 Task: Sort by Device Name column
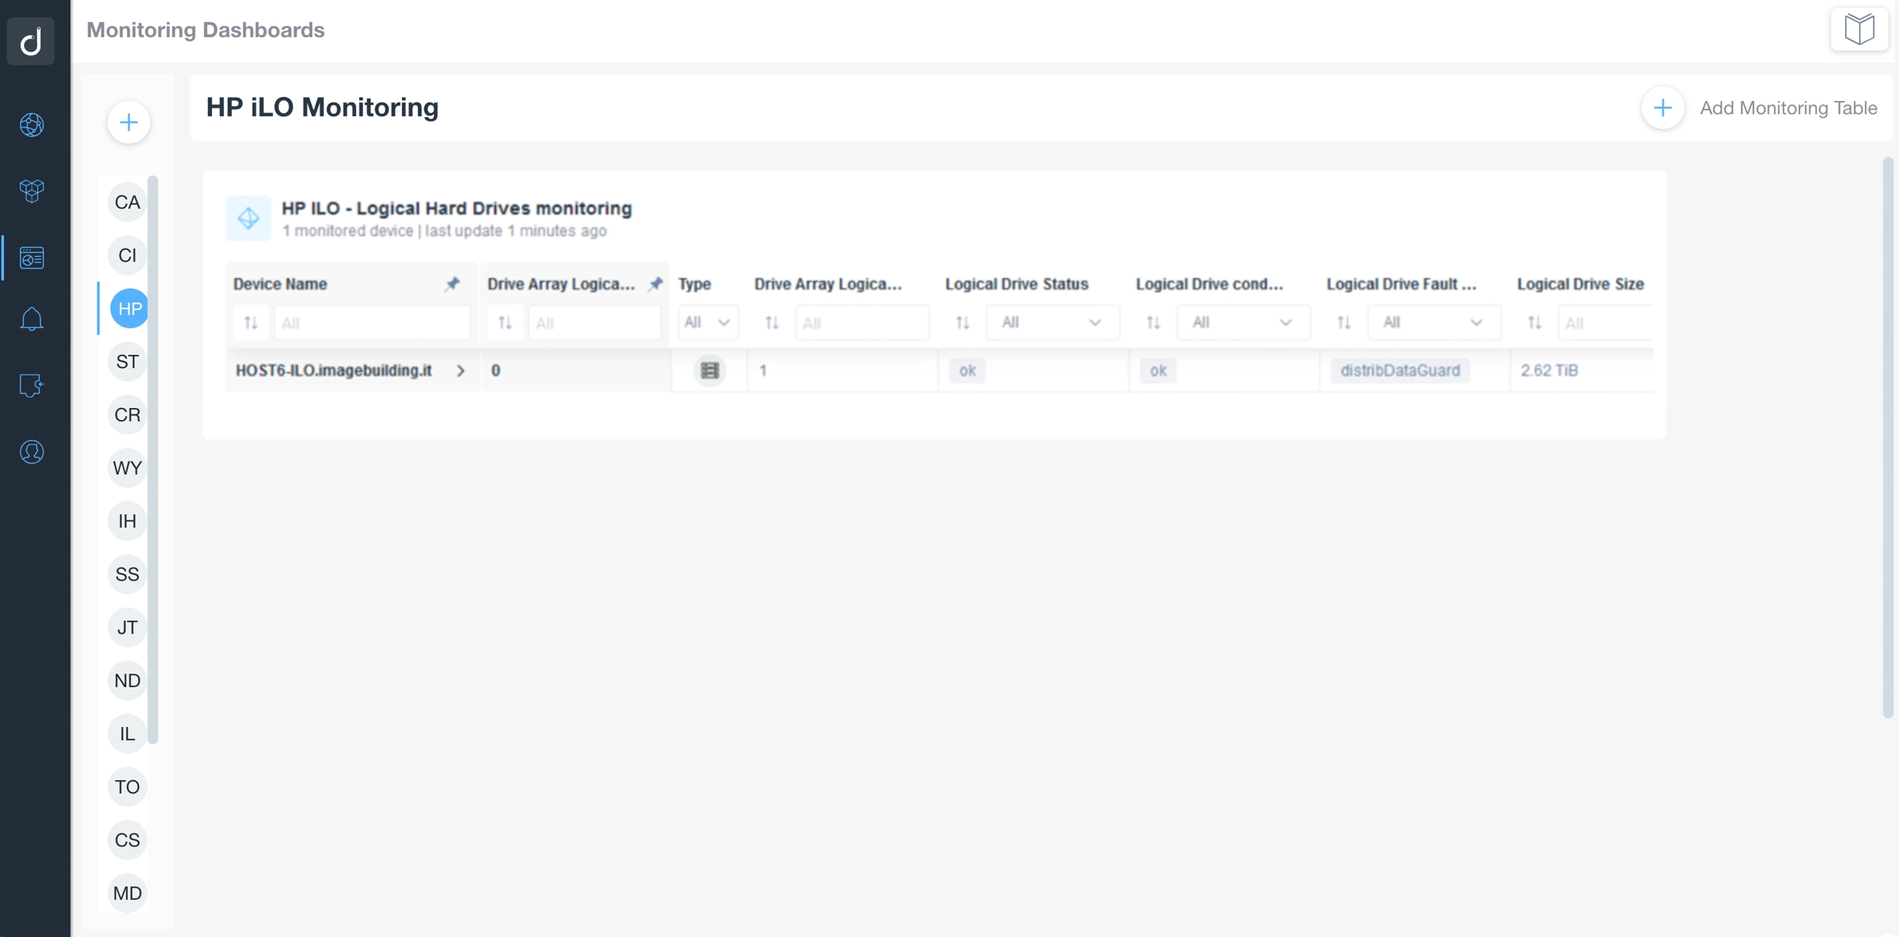pyautogui.click(x=250, y=323)
